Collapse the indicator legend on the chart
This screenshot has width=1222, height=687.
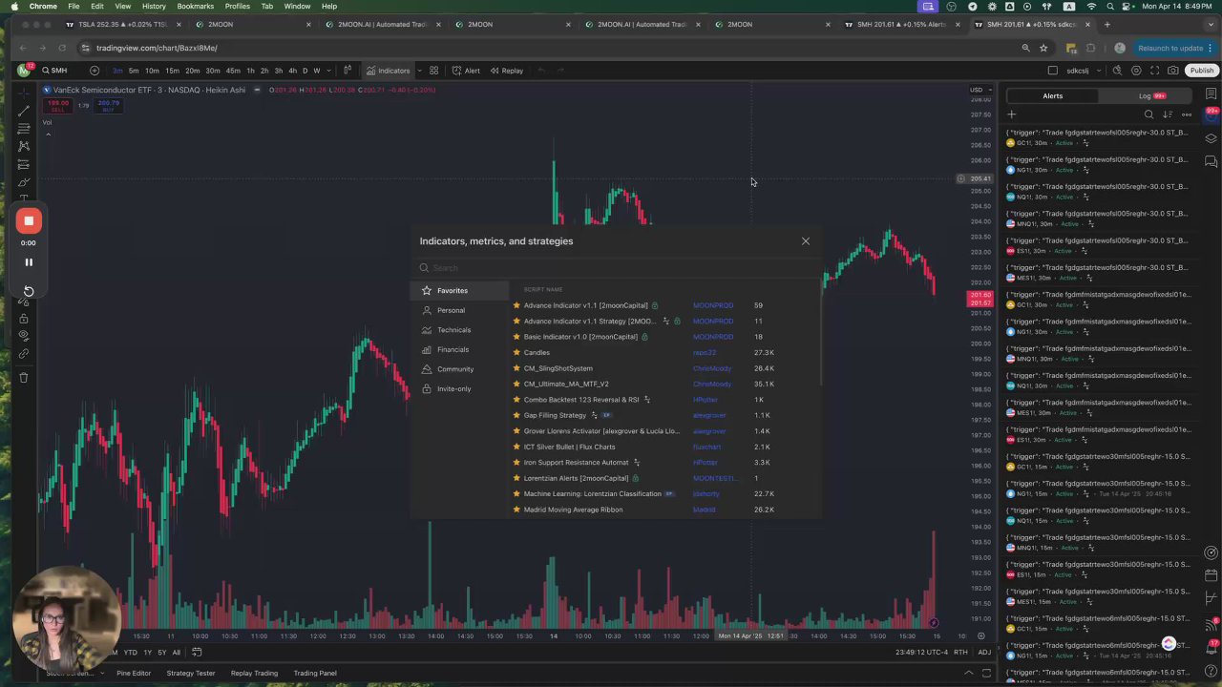coord(48,134)
